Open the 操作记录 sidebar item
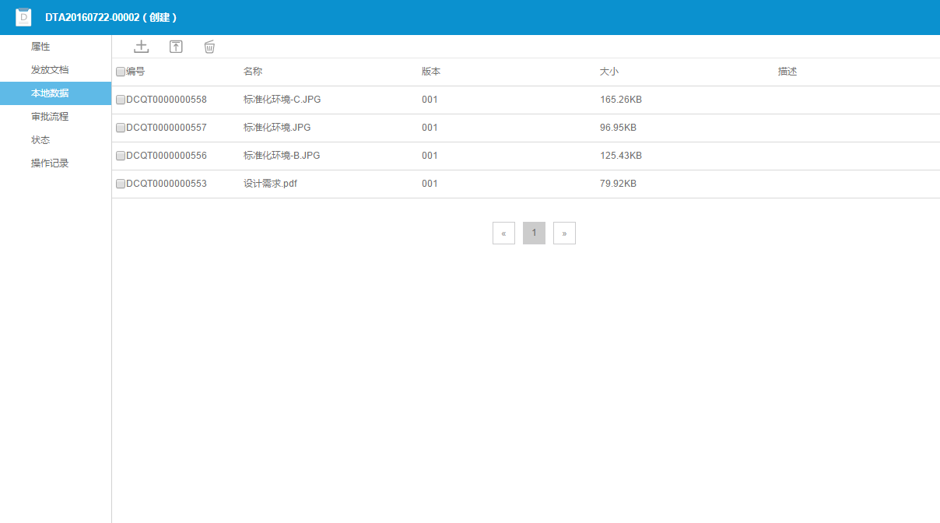 click(x=55, y=163)
